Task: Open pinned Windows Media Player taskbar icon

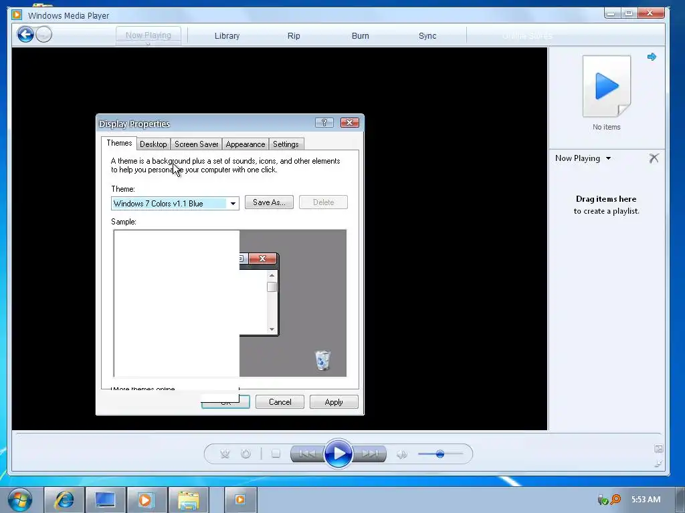Action: [146, 500]
